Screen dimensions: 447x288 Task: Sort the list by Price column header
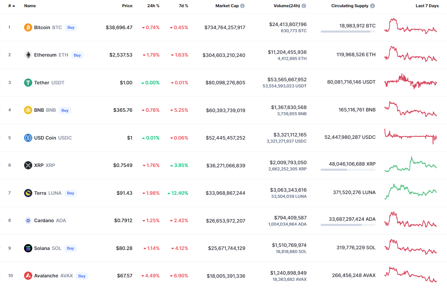127,6
